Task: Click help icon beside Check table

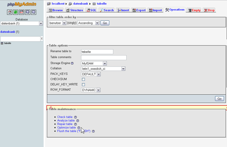Action: [75, 117]
